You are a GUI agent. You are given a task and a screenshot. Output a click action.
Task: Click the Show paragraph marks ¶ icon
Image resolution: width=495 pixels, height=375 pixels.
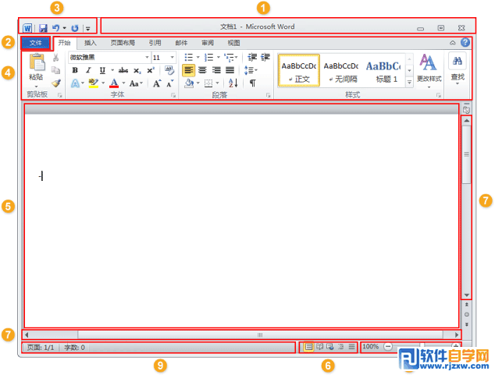pyautogui.click(x=252, y=83)
